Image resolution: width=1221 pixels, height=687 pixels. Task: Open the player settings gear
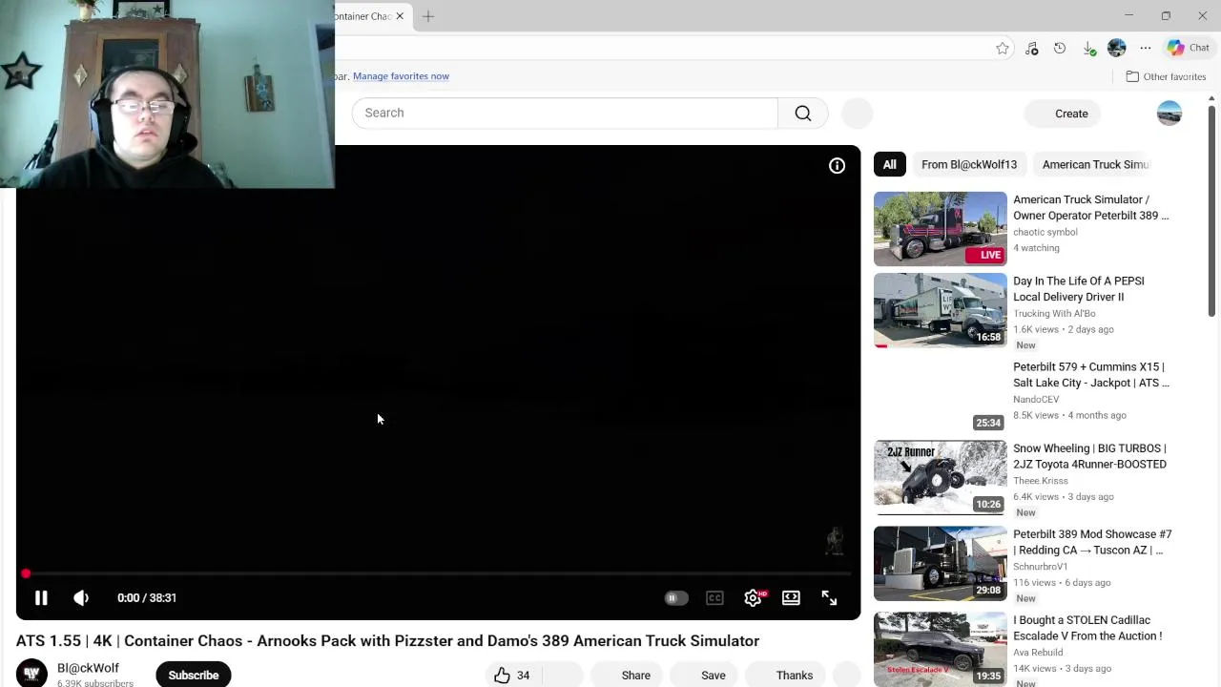click(753, 597)
